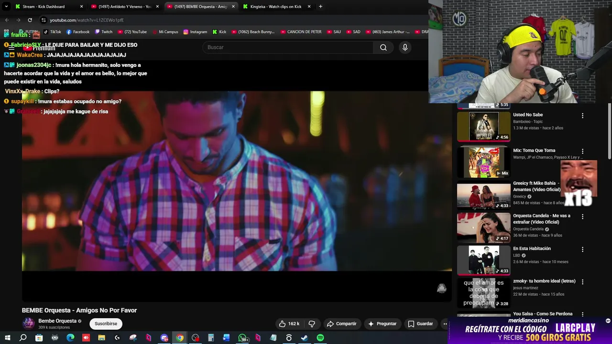Open Kick bookmark

(219, 32)
